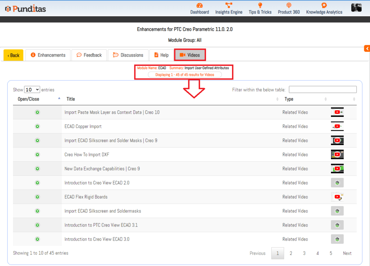Viewport: 370px width, 266px height.
Task: Go to page 3 of results
Action: coord(304,253)
